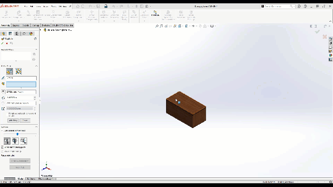Select the Radial step explode type icon
Viewport: 333px width, 187px height.
point(18,71)
